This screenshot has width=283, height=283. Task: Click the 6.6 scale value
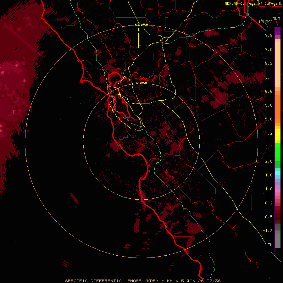coord(269,91)
